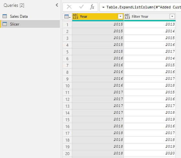Select row number 1
181x158 pixels.
(x=67, y=25)
